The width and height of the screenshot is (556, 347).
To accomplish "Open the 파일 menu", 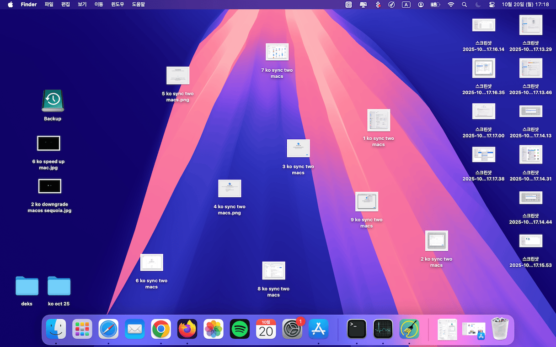I will point(49,5).
